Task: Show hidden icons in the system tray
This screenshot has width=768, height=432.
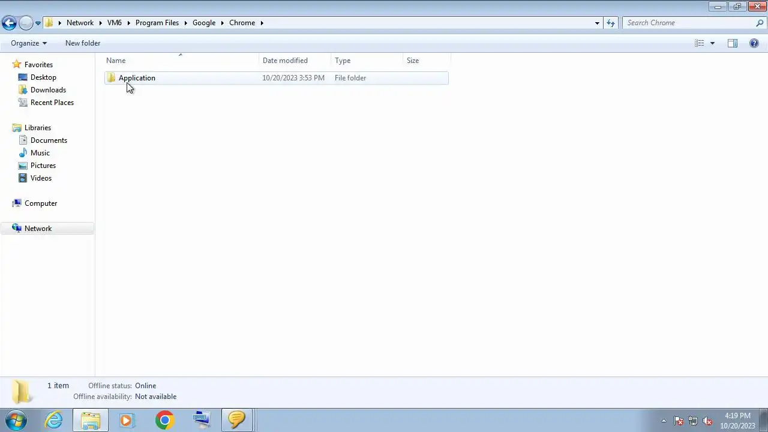Action: (x=664, y=421)
